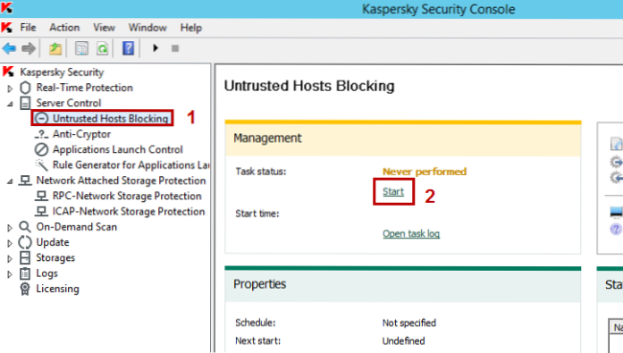623x353 pixels.
Task: Open the View menu
Action: coord(104,28)
